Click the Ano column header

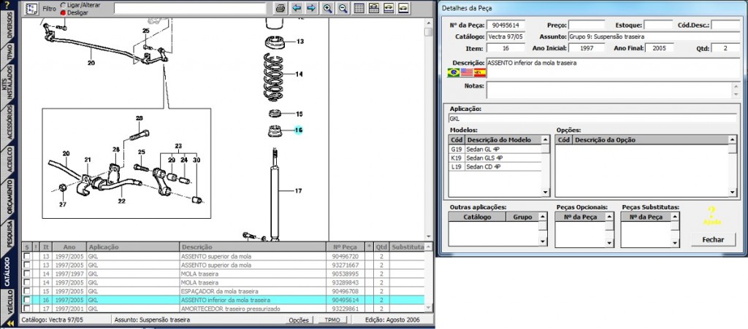tap(69, 247)
